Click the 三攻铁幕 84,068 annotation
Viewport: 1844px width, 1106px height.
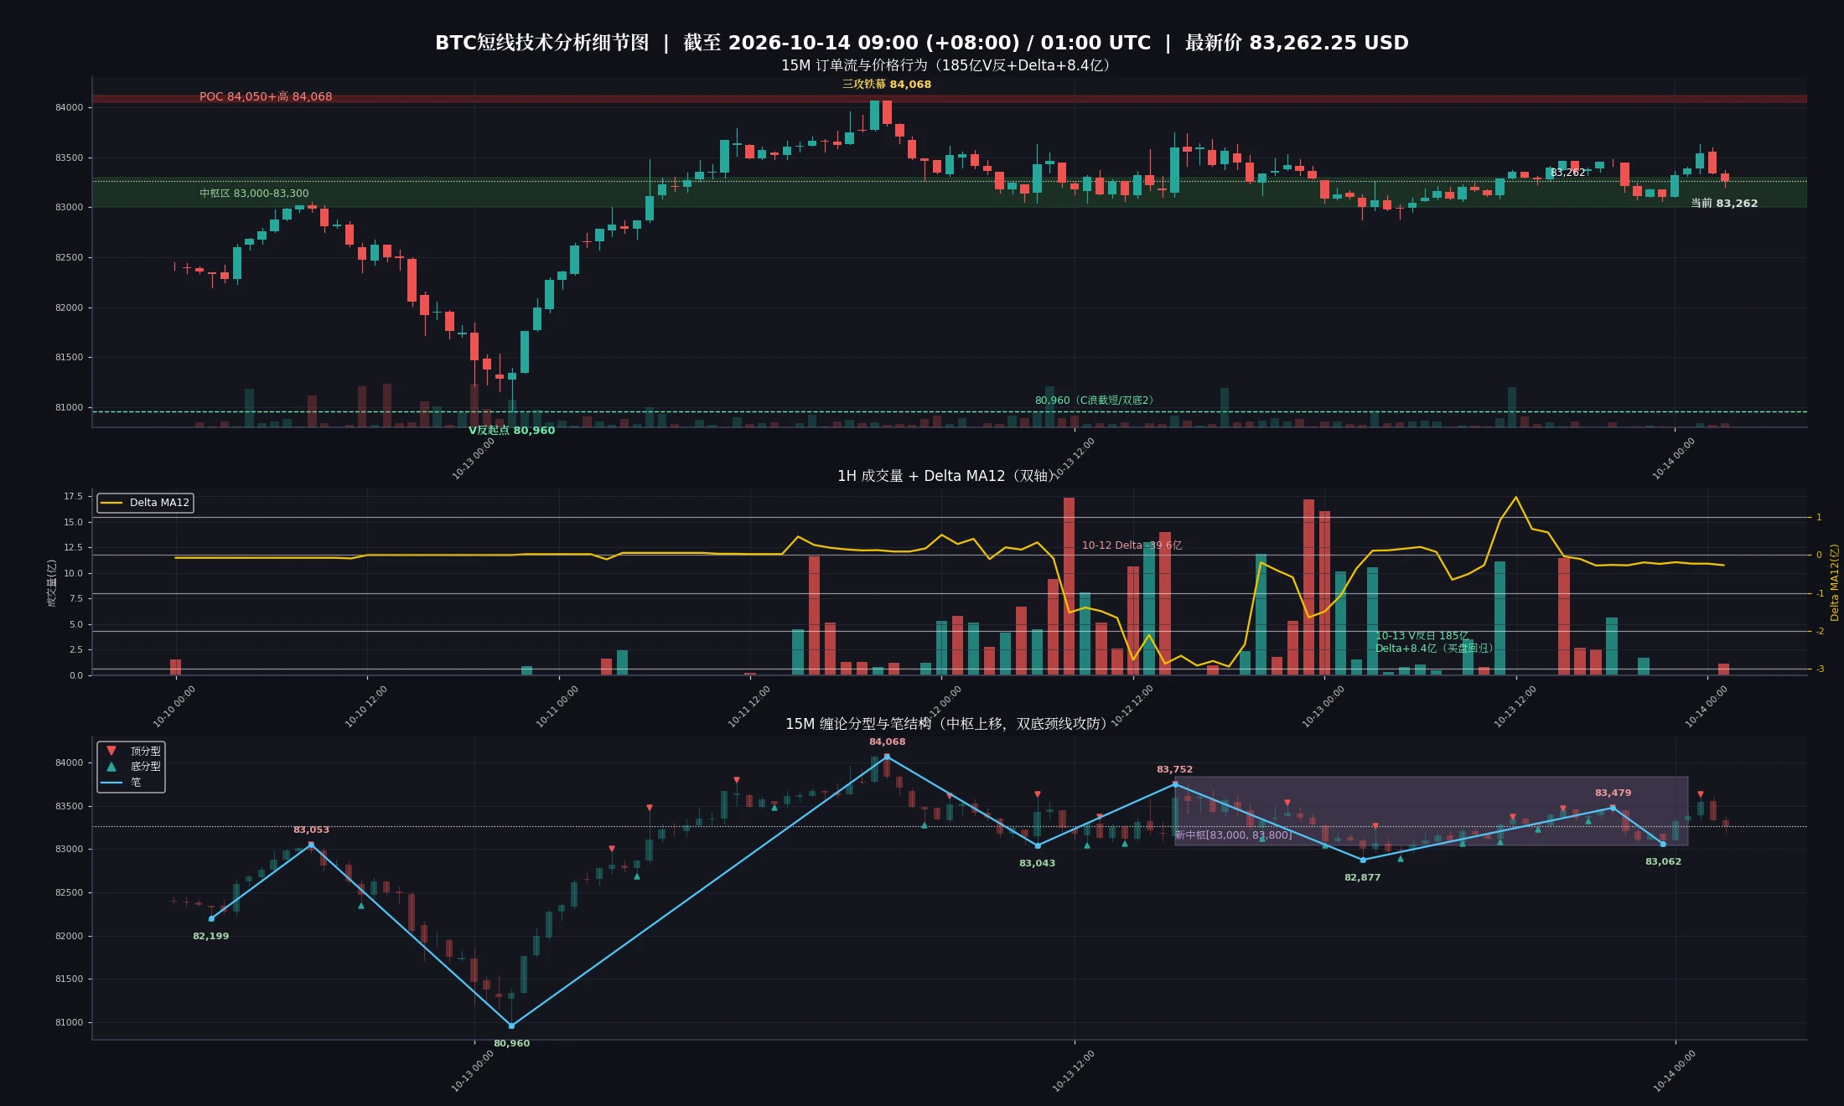887,85
